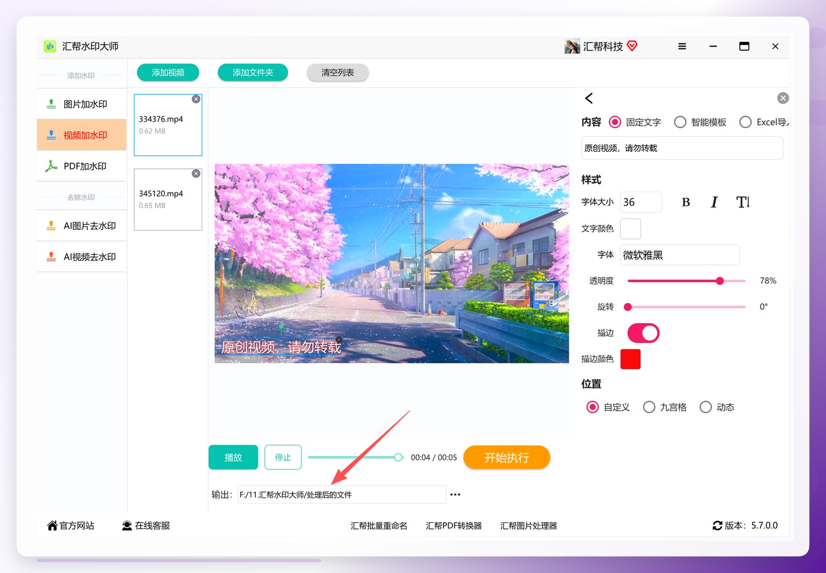Screen dimensions: 826x573
Task: Start processing with 开始执行
Action: [507, 457]
